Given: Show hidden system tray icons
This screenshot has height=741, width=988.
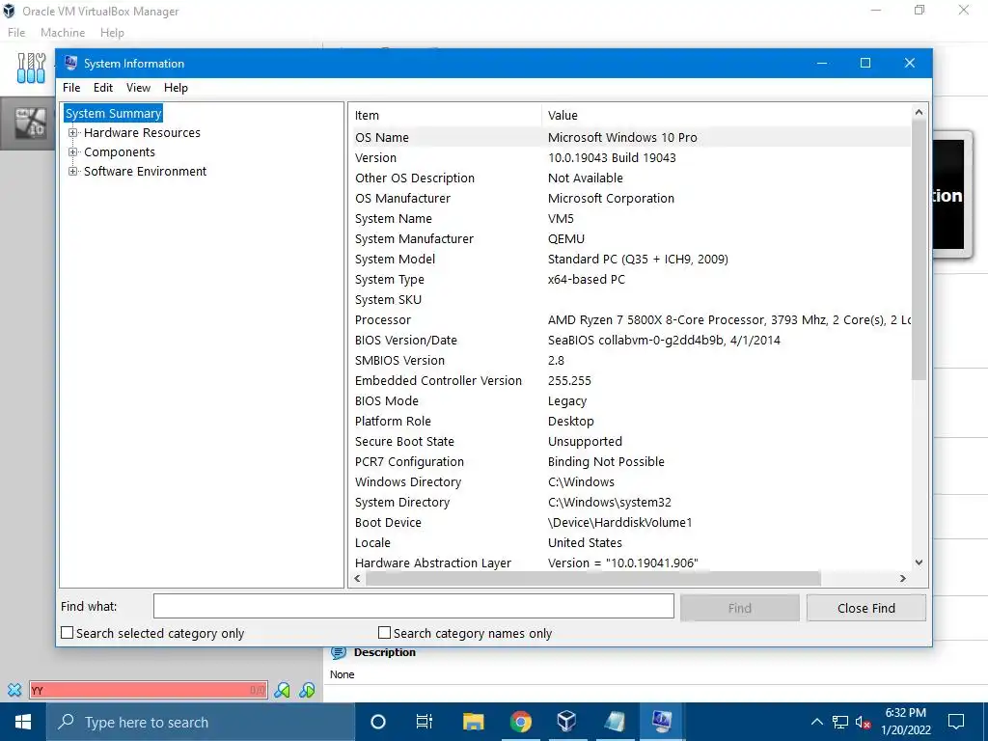Looking at the screenshot, I should 816,722.
